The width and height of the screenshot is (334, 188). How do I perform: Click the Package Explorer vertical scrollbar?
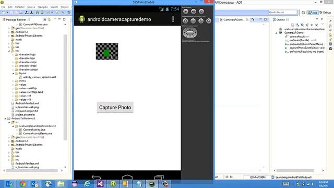(x=65, y=87)
